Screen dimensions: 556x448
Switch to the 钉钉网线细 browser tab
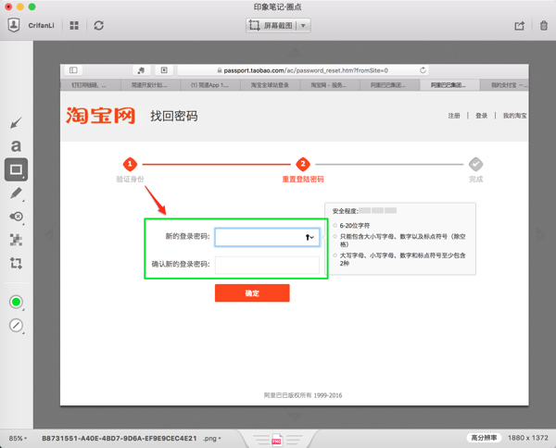click(x=90, y=85)
